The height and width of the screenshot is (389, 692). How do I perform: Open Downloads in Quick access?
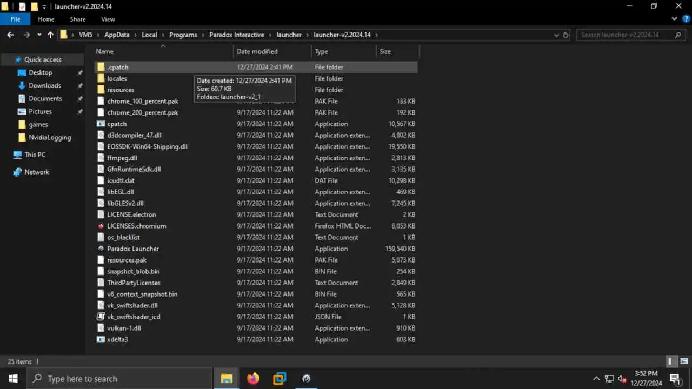(x=44, y=85)
